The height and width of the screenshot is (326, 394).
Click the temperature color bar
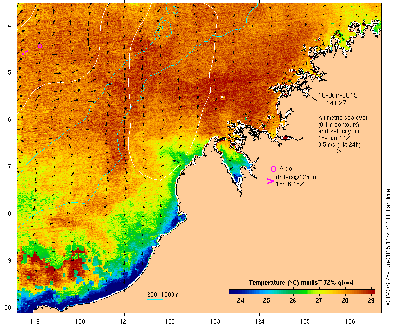[x=302, y=291]
